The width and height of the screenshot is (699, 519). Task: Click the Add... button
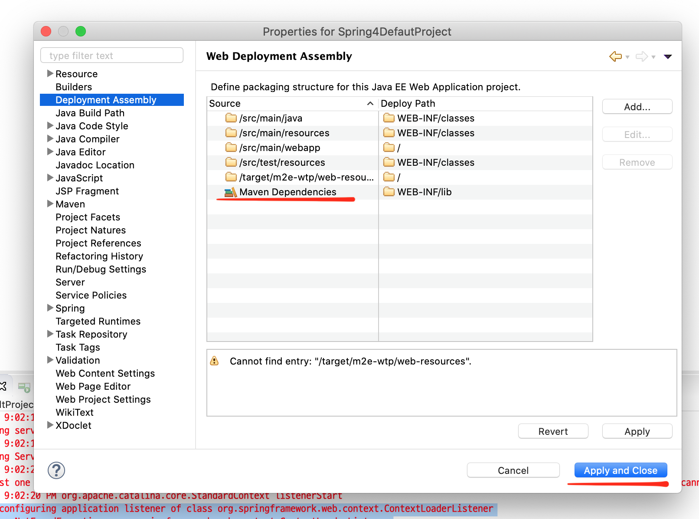pos(637,107)
